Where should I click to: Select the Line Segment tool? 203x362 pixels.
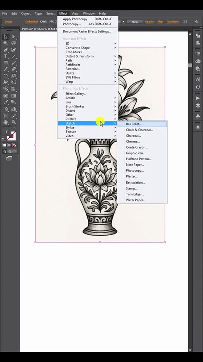14,56
